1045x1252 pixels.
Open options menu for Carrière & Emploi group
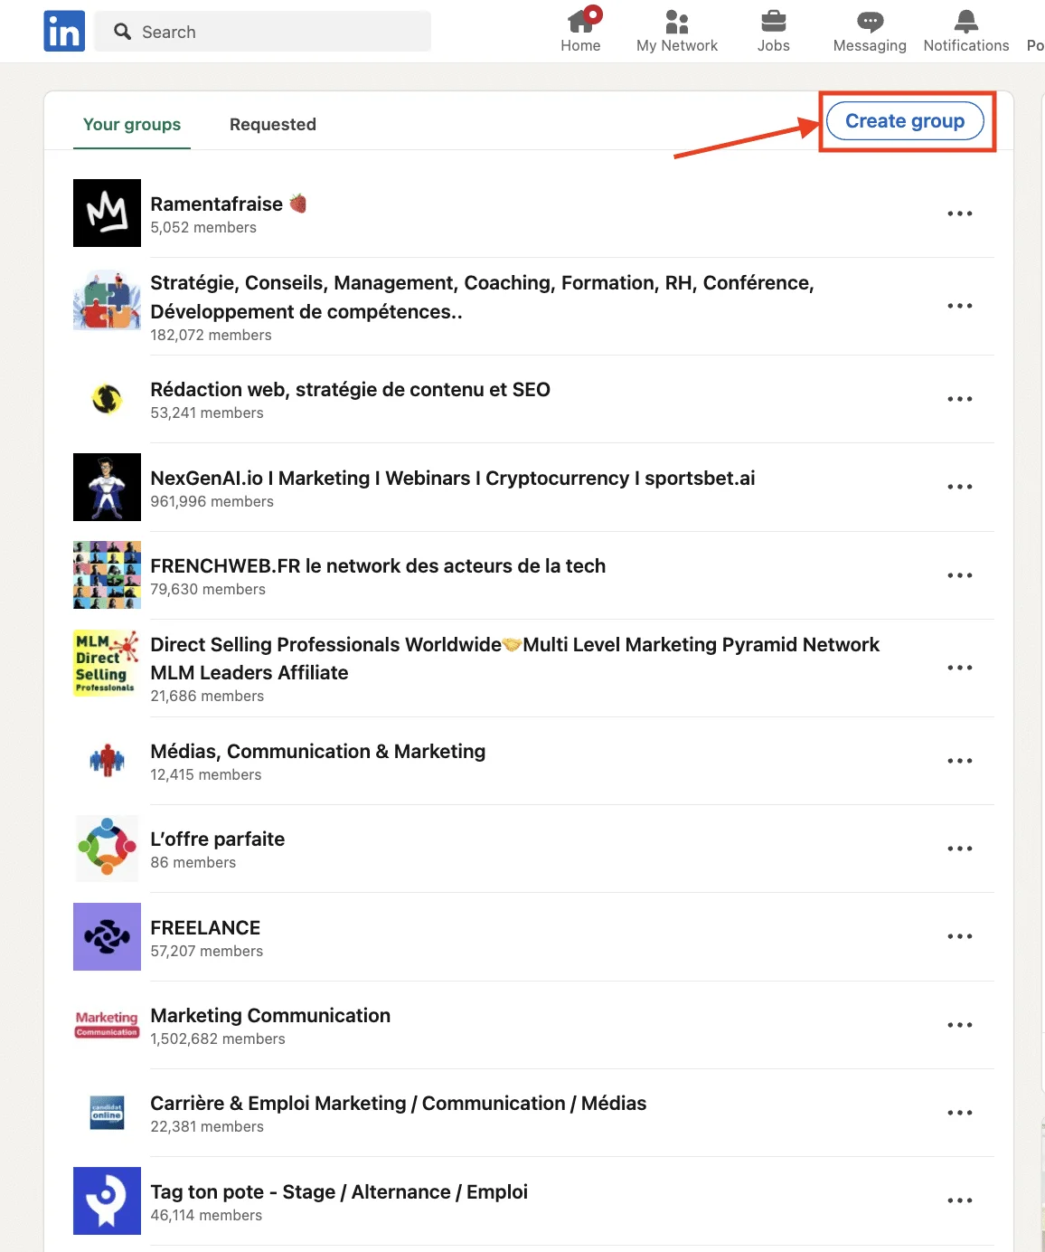960,1113
